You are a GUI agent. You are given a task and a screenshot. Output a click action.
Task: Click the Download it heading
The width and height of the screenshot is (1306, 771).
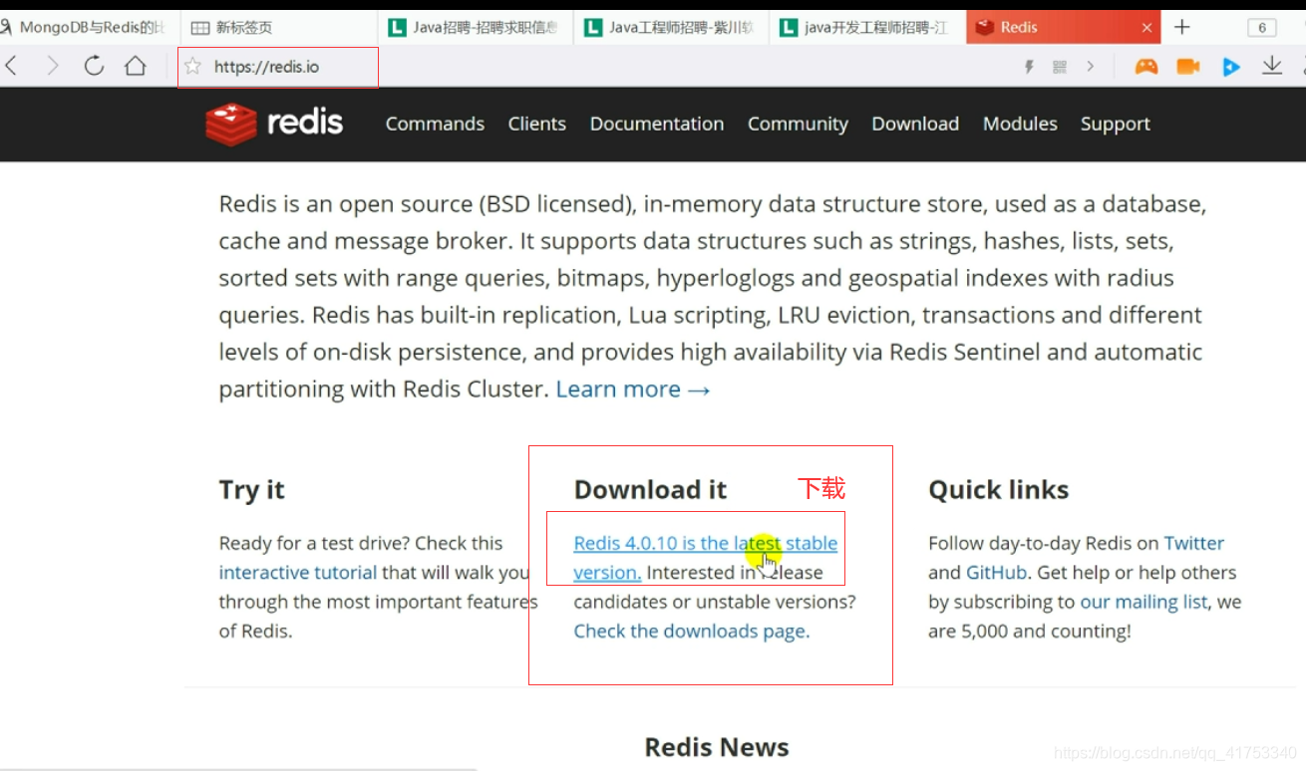point(651,489)
